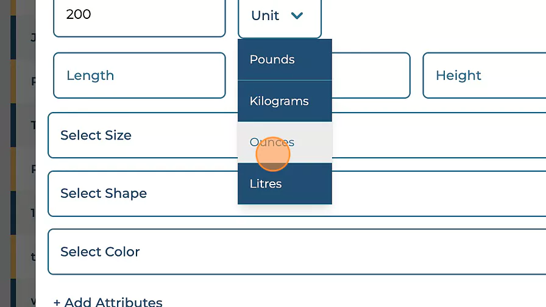
Task: Click the background row starting with lowercase t
Action: [33, 257]
